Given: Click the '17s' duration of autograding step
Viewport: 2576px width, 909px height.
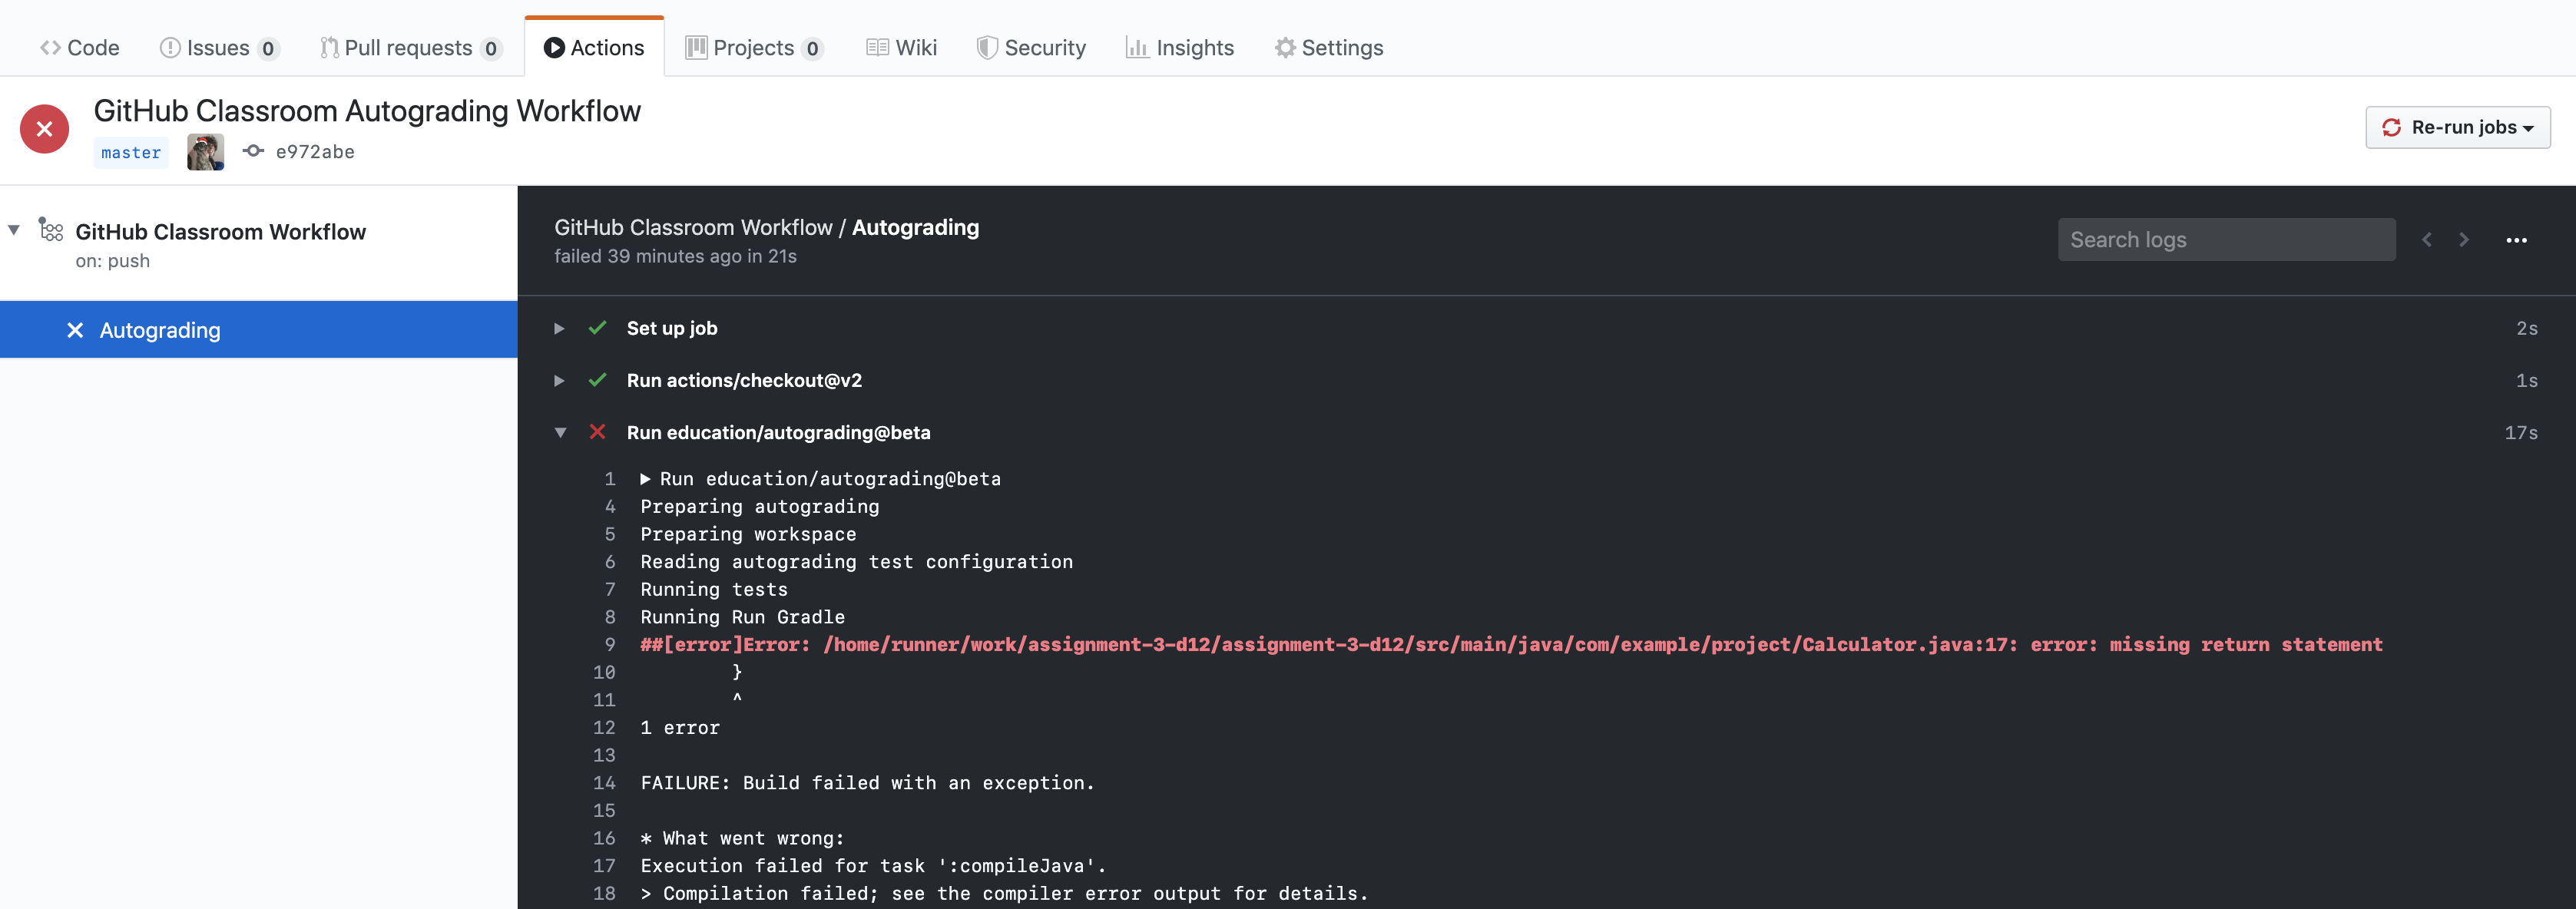Looking at the screenshot, I should [2521, 433].
